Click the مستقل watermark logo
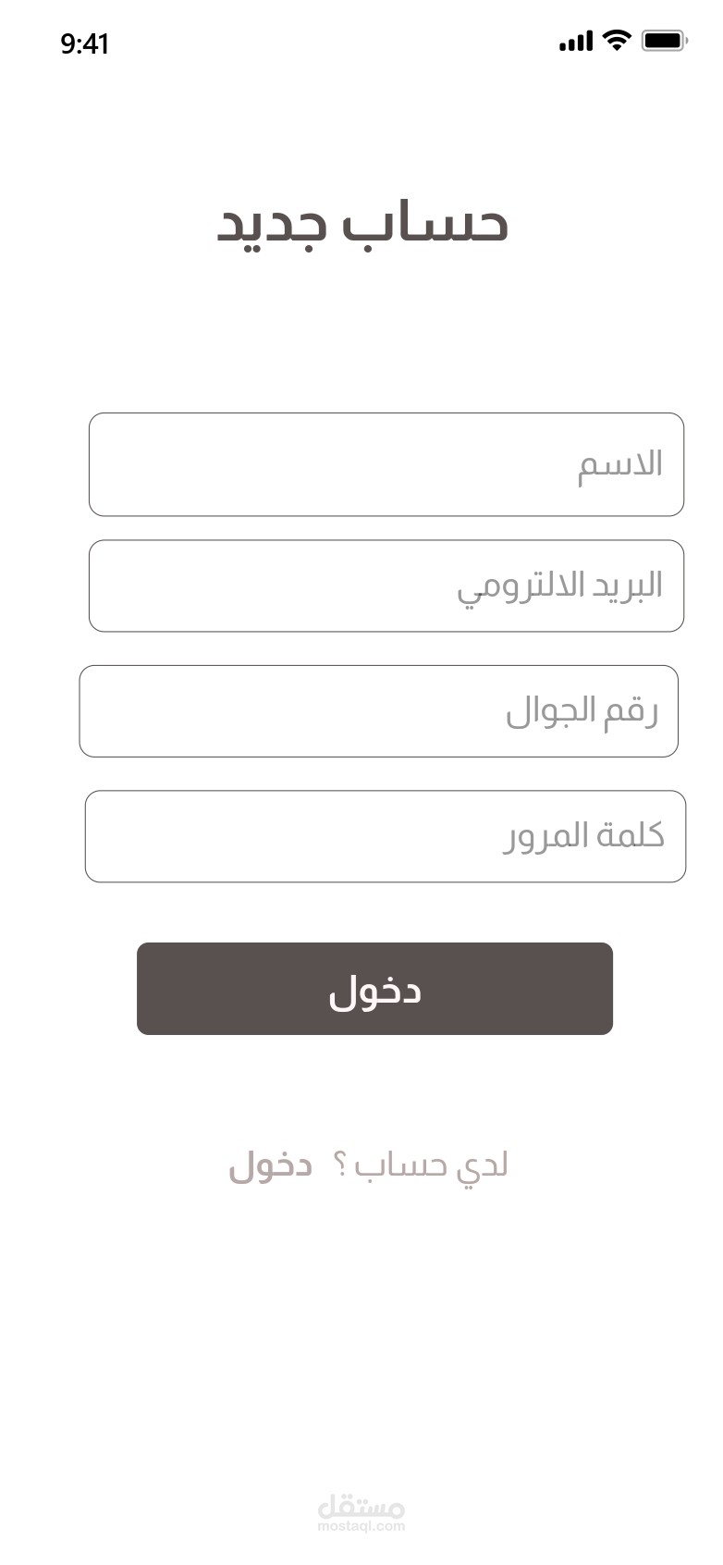Viewport: 723px width, 1565px height. tap(361, 1507)
